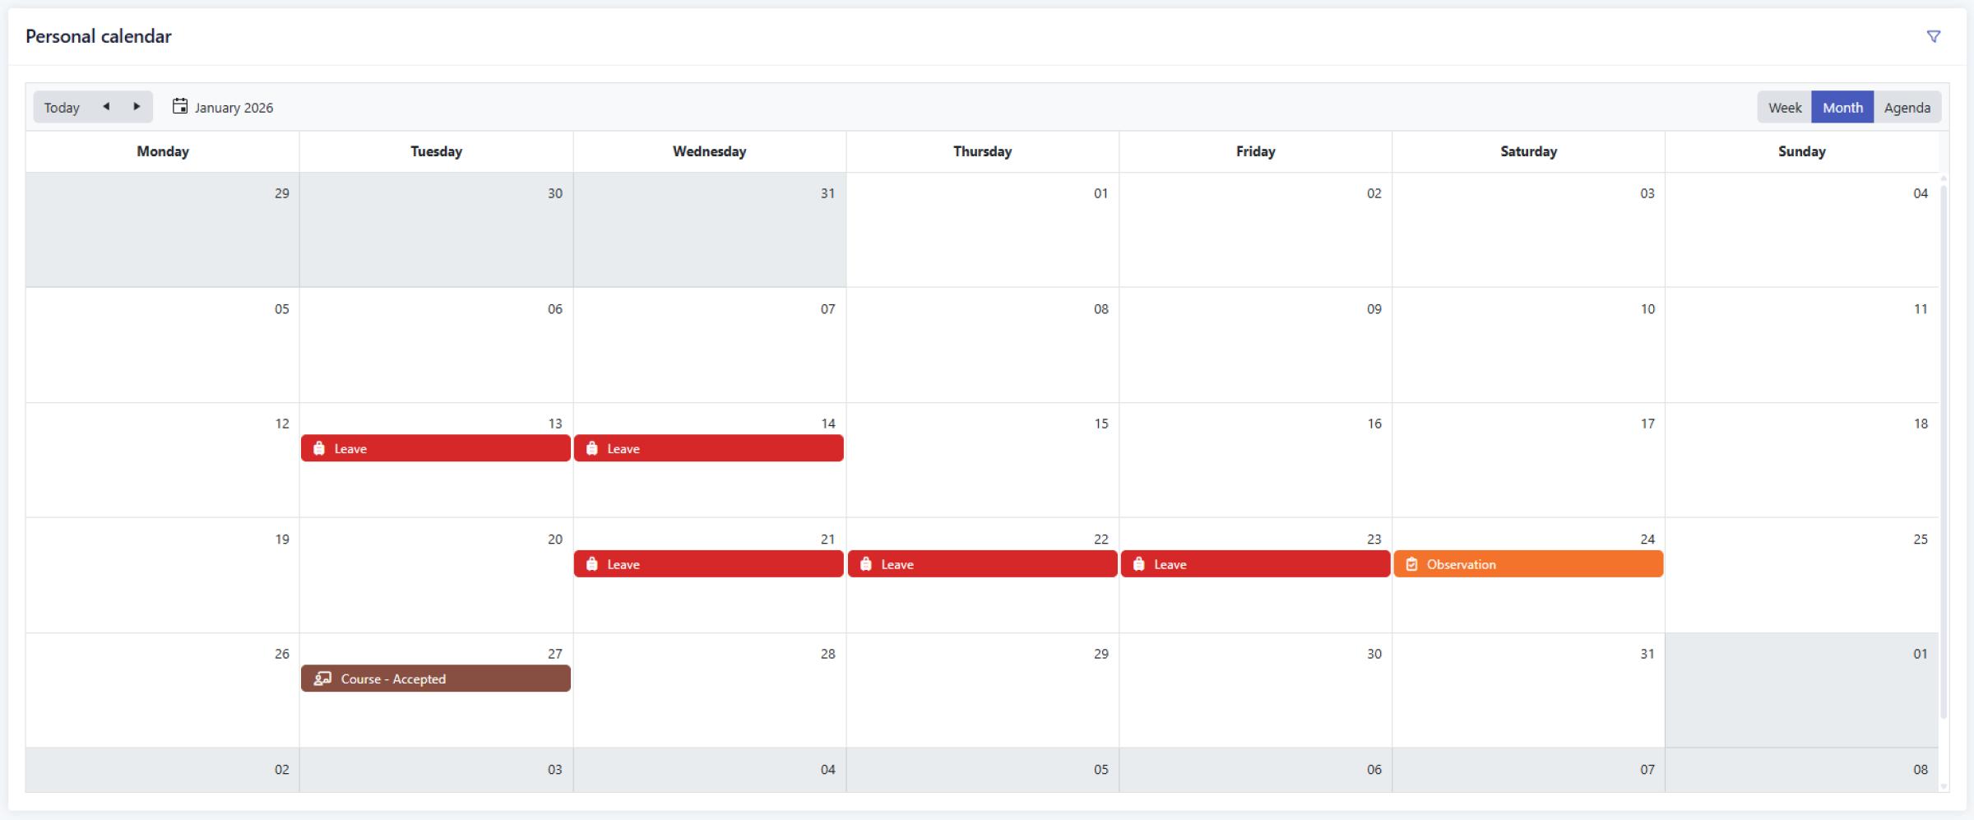Viewport: 1974px width, 820px height.
Task: Open the Leave event on Wednesday 14
Action: pos(708,448)
